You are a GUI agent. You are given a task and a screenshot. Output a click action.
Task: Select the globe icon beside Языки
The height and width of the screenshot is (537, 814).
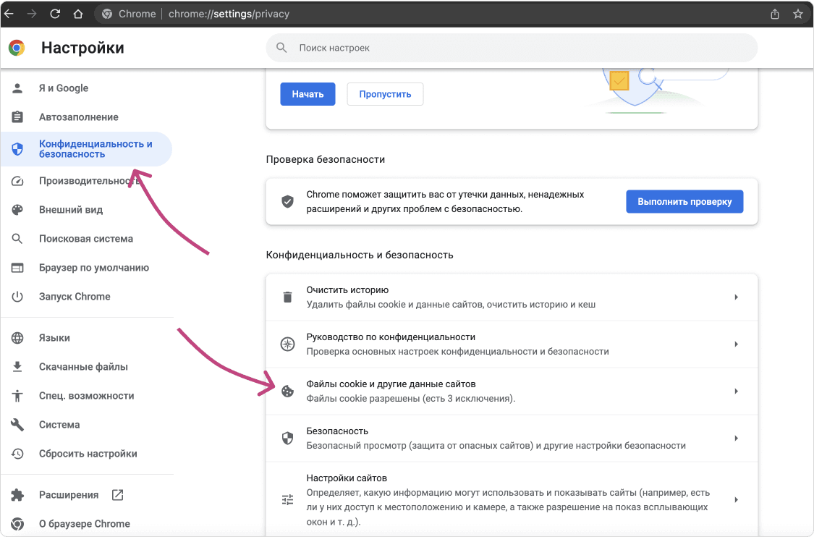coord(17,337)
